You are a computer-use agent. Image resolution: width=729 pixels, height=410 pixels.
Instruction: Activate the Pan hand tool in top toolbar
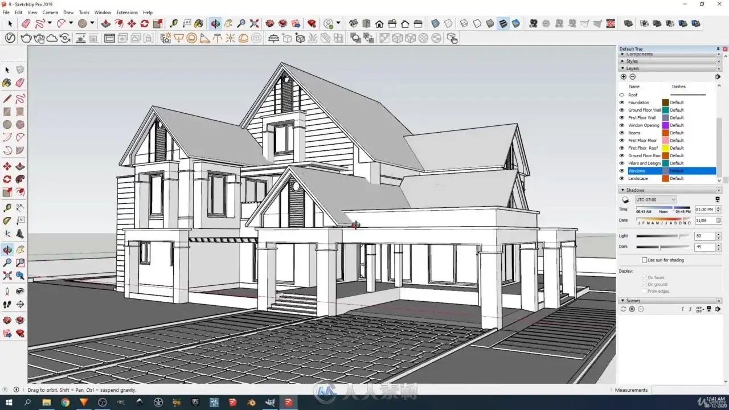[x=228, y=23]
